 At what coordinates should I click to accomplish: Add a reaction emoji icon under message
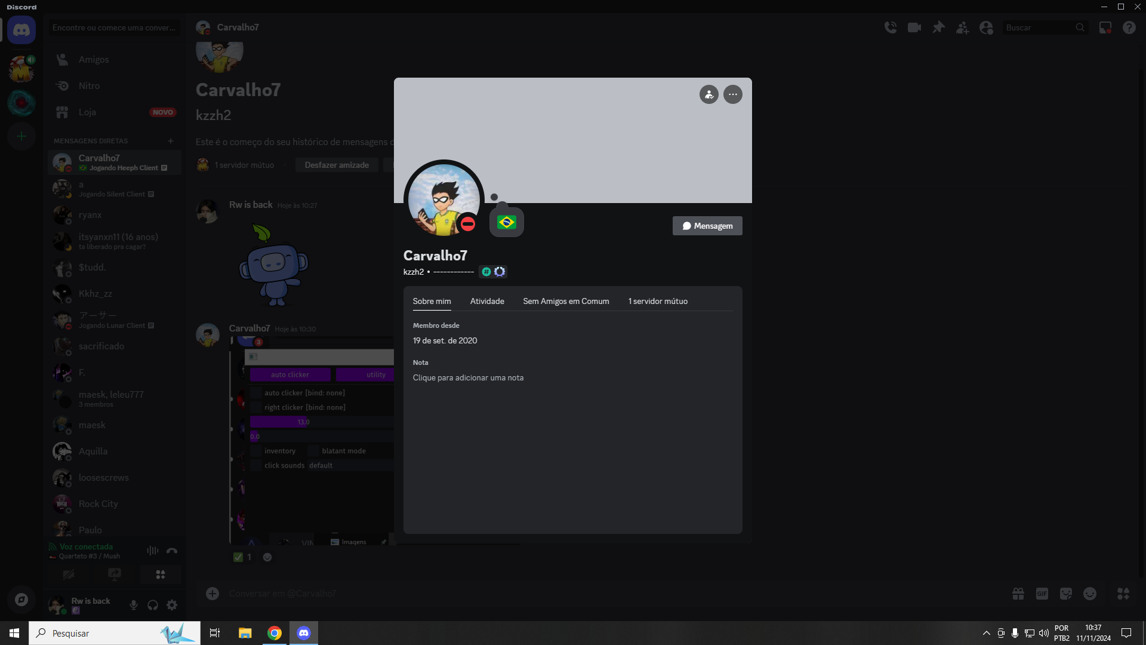pyautogui.click(x=267, y=557)
